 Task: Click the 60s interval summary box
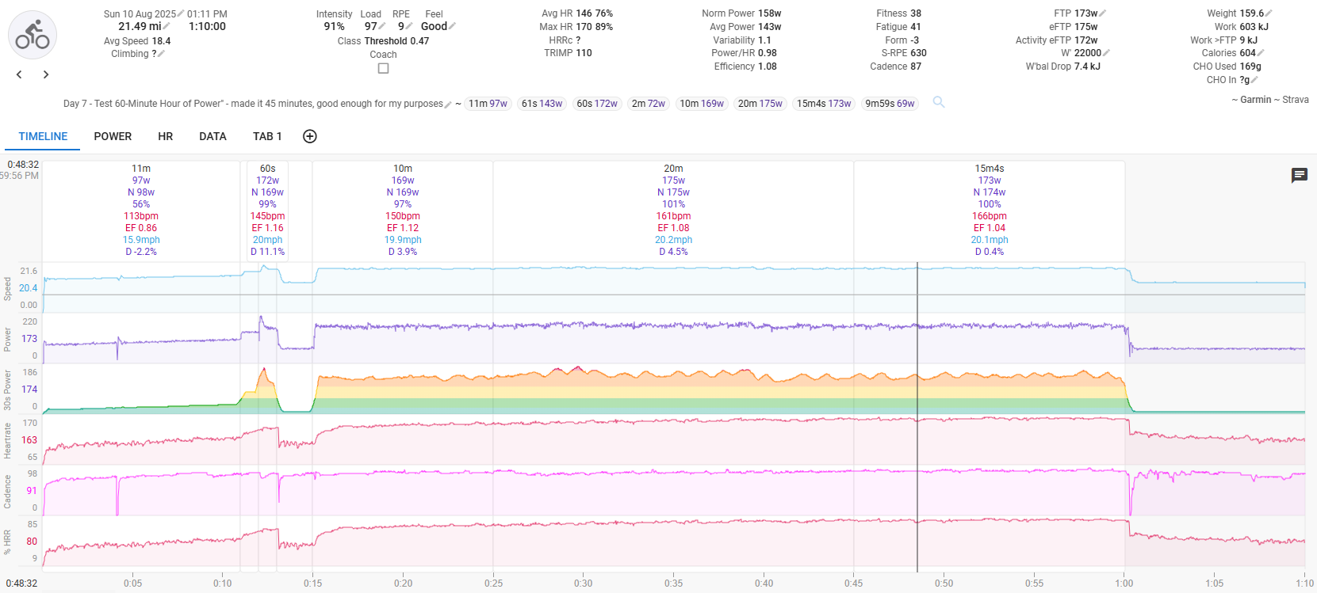point(268,210)
